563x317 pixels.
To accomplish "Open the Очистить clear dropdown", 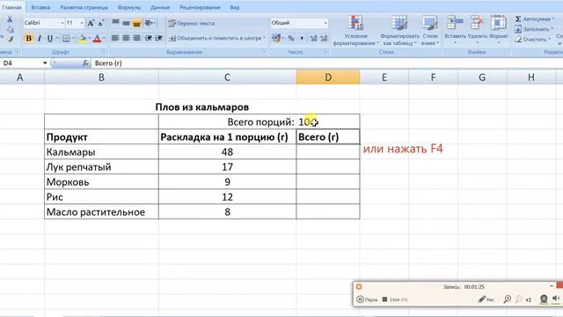I will pyautogui.click(x=533, y=39).
